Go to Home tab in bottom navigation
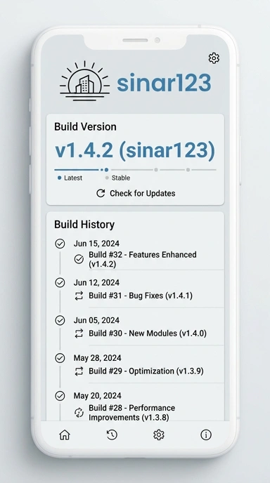The height and width of the screenshot is (483, 270). click(65, 435)
